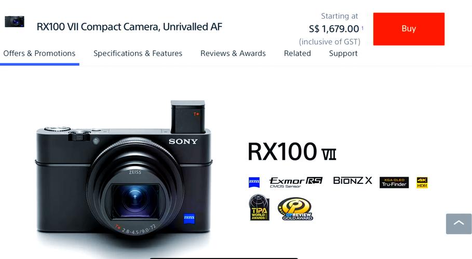The width and height of the screenshot is (472, 259).
Task: Click the BIONZ X logo
Action: [353, 181]
